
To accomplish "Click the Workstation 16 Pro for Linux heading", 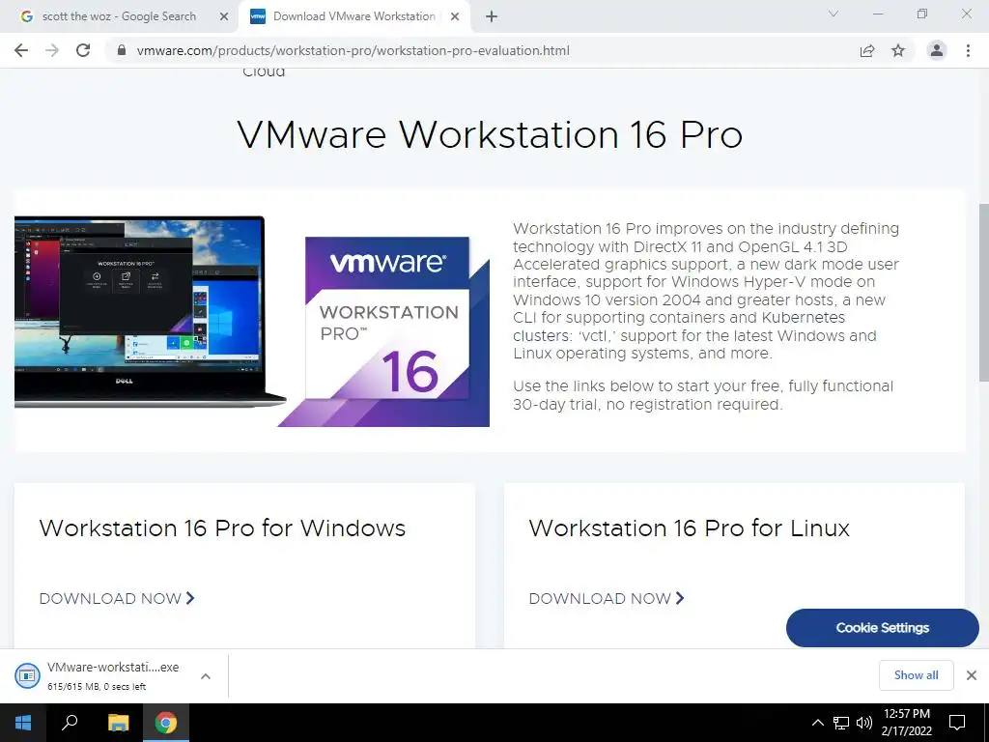I will tap(690, 528).
